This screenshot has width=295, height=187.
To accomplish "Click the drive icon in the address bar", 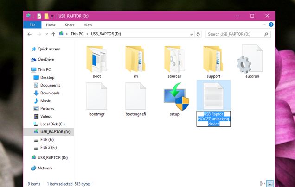I will (x=61, y=34).
